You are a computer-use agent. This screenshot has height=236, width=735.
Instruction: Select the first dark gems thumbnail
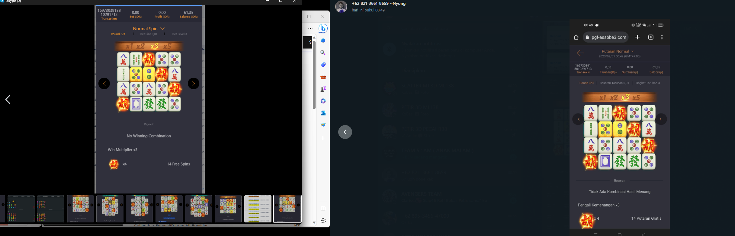point(21,209)
